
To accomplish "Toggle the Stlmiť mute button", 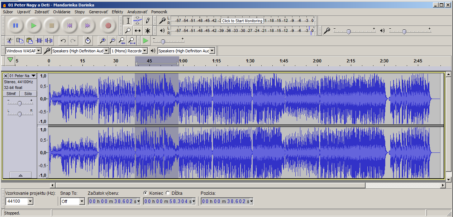I will [11, 94].
